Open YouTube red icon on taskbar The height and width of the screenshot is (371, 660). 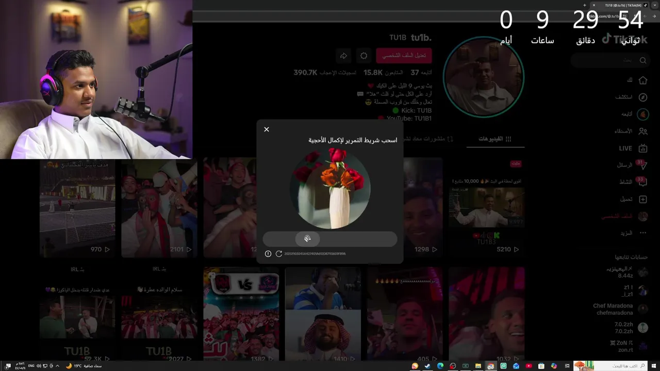point(529,366)
